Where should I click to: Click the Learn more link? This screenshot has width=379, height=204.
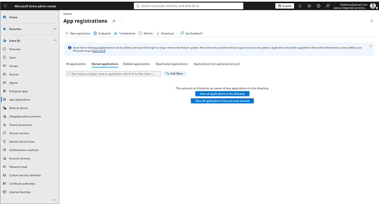(99, 51)
